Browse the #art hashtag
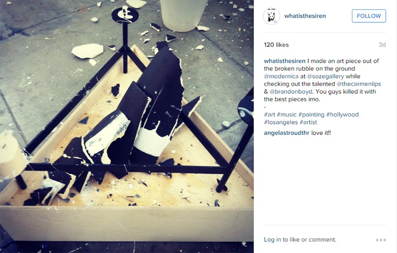 (269, 115)
